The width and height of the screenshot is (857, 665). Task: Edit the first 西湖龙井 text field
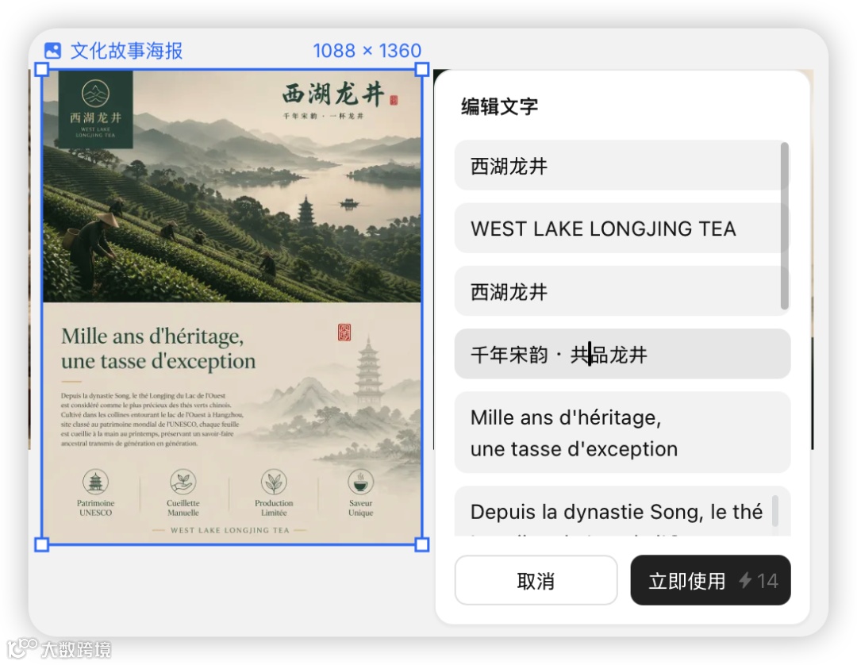[x=622, y=166]
